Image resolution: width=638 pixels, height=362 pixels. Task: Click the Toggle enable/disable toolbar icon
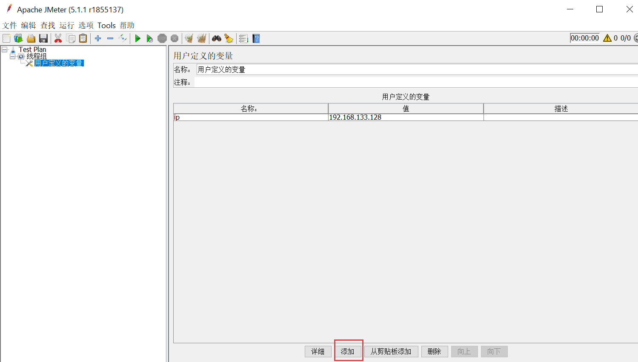point(123,38)
